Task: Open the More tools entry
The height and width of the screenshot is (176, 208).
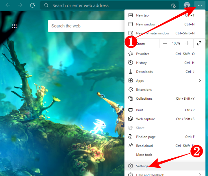Action: (144, 155)
